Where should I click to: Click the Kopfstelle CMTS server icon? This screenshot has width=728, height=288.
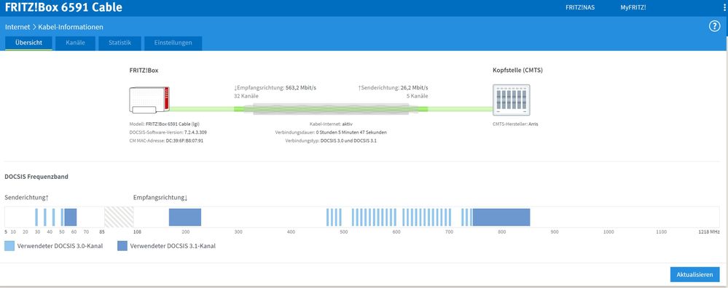coord(511,100)
